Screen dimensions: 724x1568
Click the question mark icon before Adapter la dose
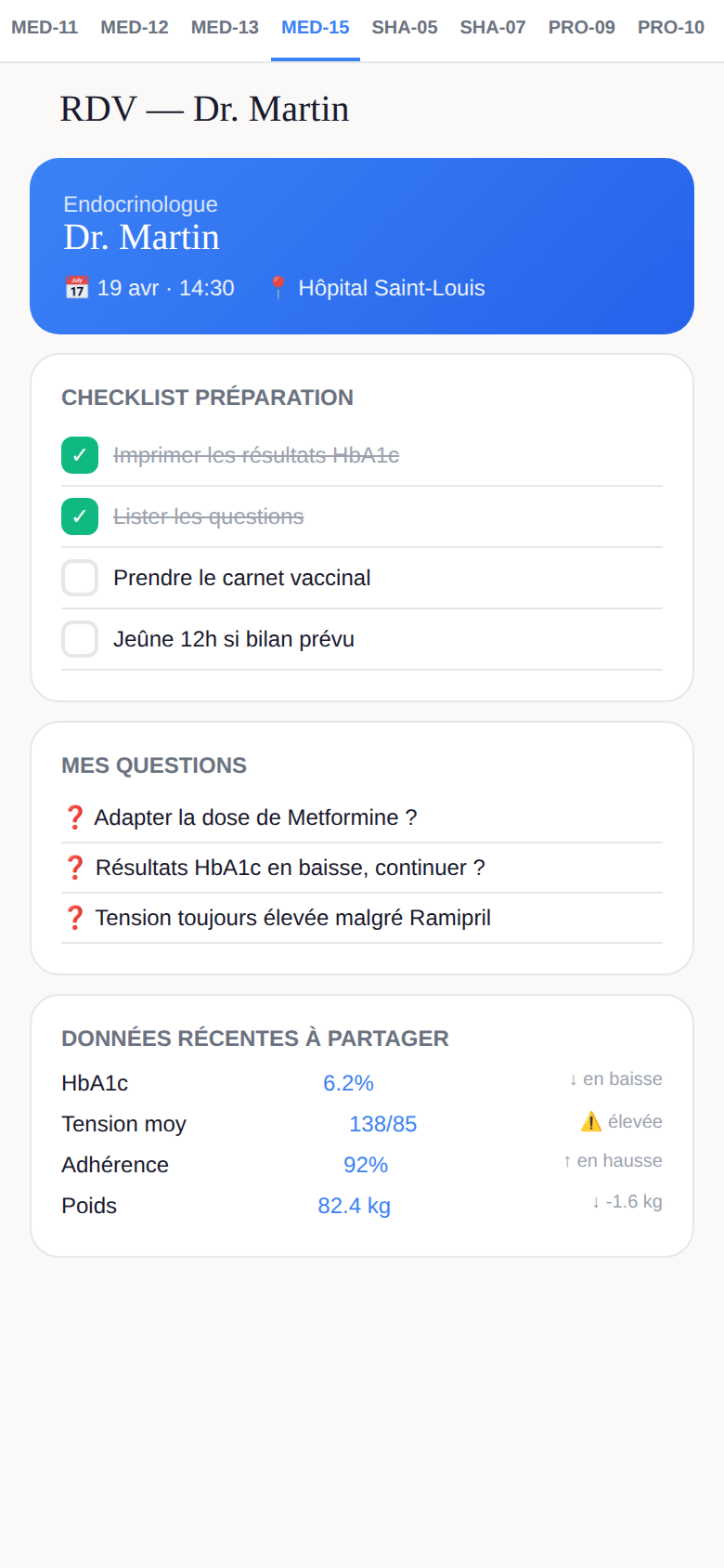74,817
